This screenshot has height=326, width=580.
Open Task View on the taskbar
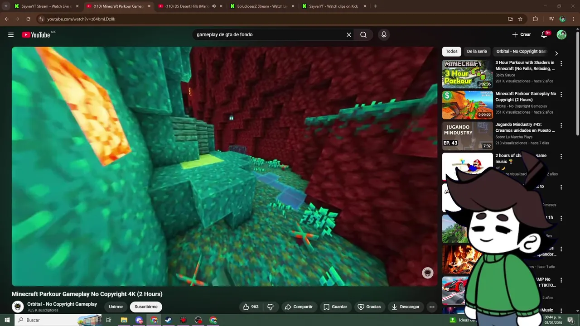[109, 320]
